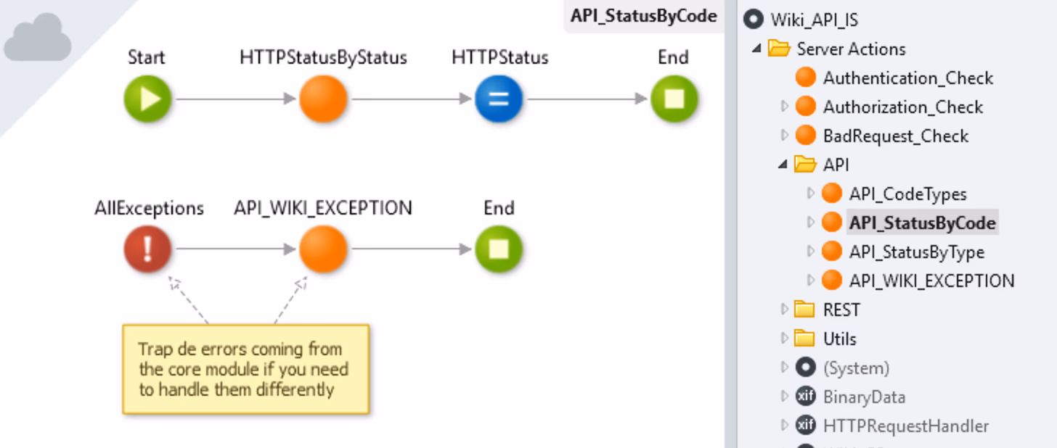Collapse the Server Actions folder
The image size is (1057, 448).
758,49
